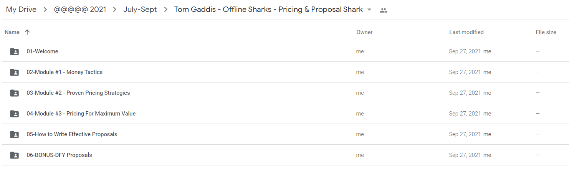This screenshot has width=569, height=175.
Task: Click folder icon for How to Write Effective Proposals
Action: pyautogui.click(x=14, y=134)
